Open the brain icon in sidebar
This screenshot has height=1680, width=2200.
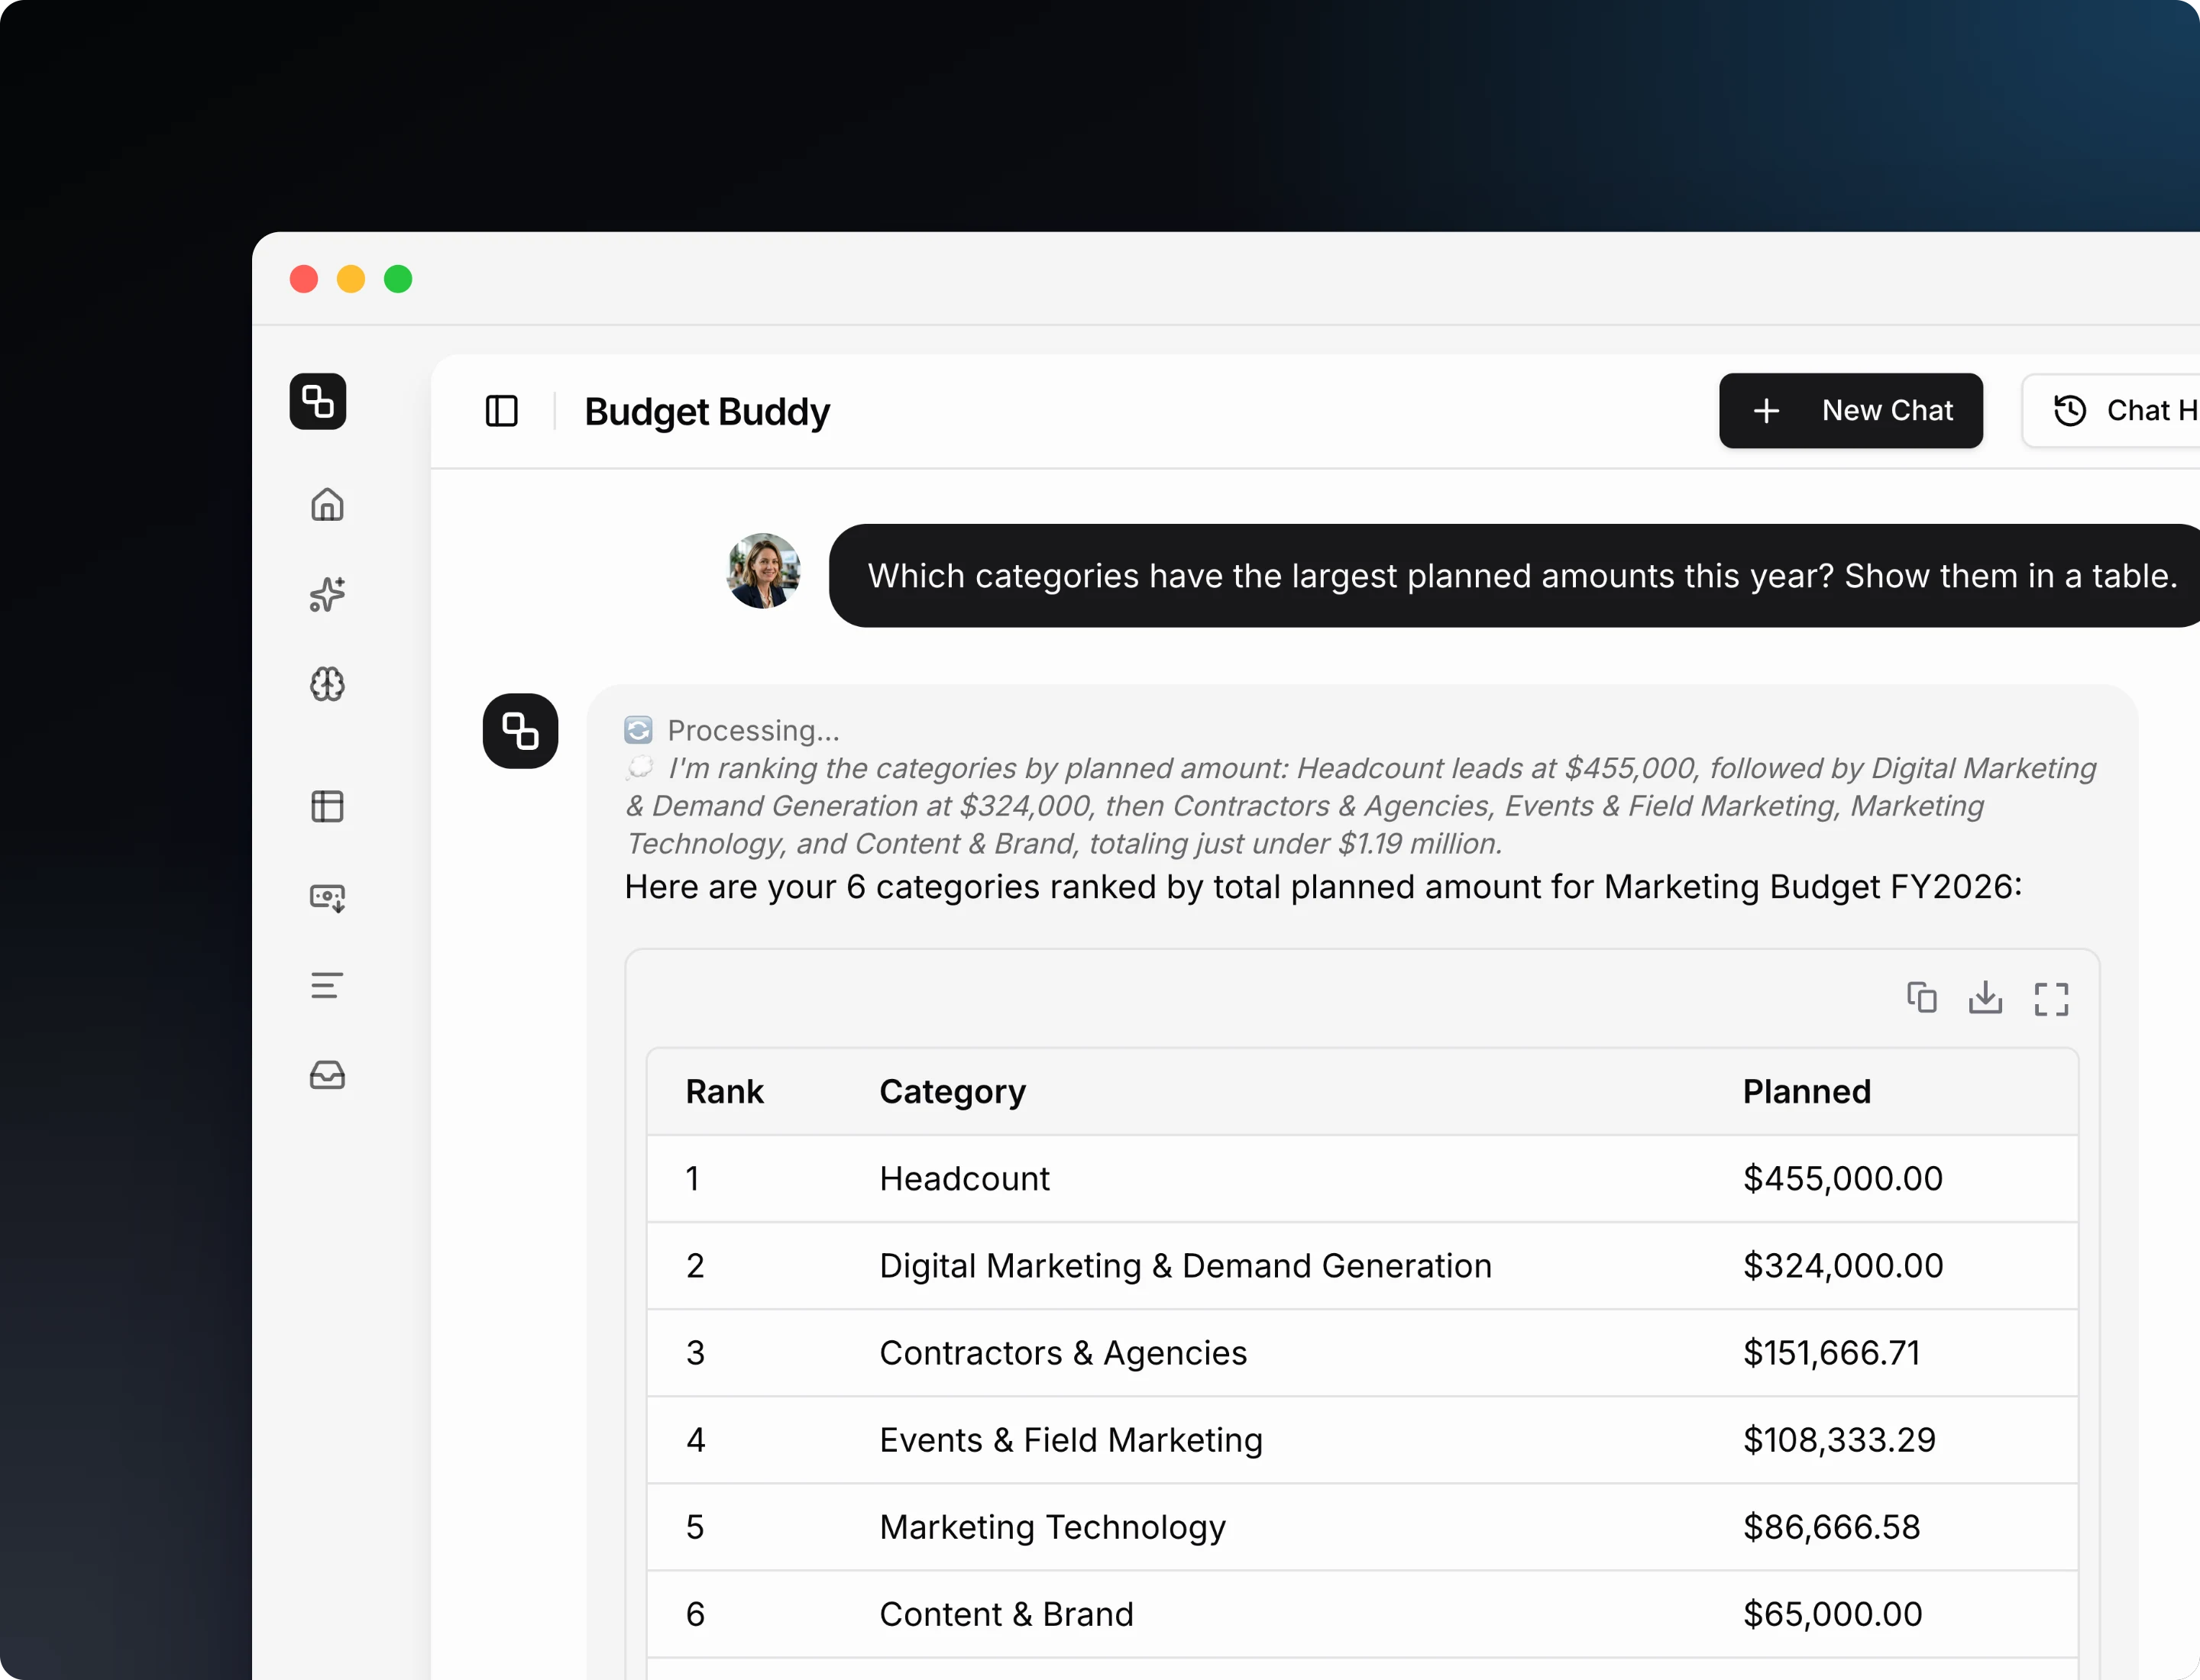tap(327, 685)
